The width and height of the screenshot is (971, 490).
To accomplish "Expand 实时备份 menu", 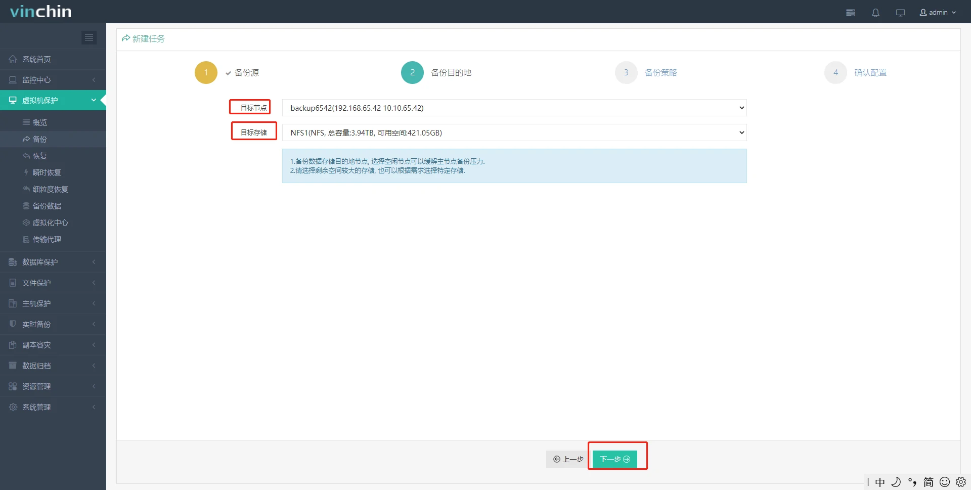I will pos(53,324).
